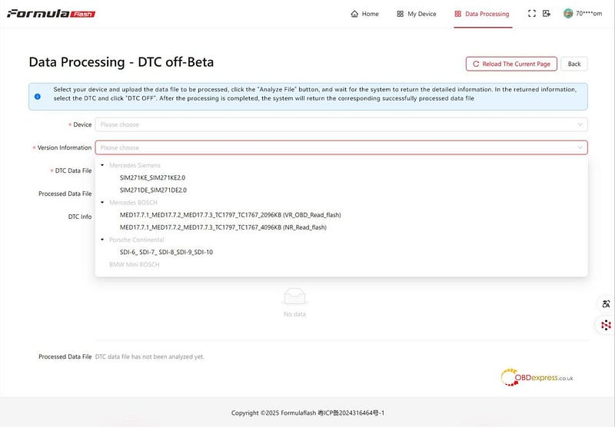Open the user avatar profile picture
The image size is (615, 427).
[568, 13]
